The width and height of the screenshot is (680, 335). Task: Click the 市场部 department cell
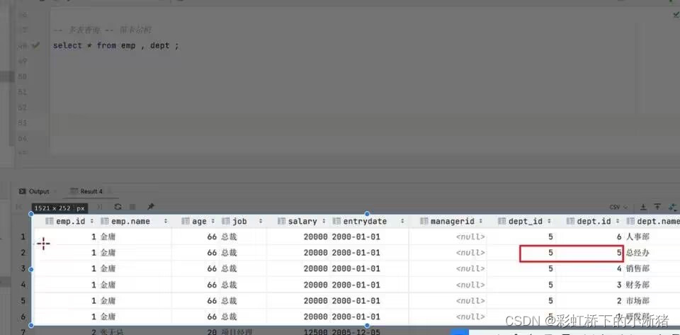[x=638, y=301]
